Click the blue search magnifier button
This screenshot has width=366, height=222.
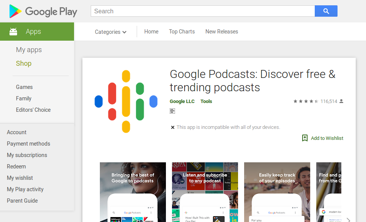[326, 11]
